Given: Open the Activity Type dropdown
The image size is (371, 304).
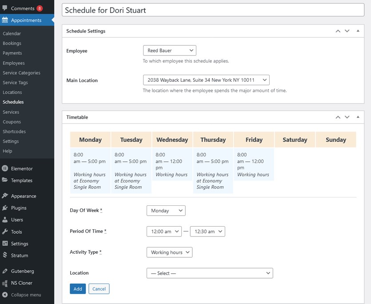Looking at the screenshot, I should point(169,252).
